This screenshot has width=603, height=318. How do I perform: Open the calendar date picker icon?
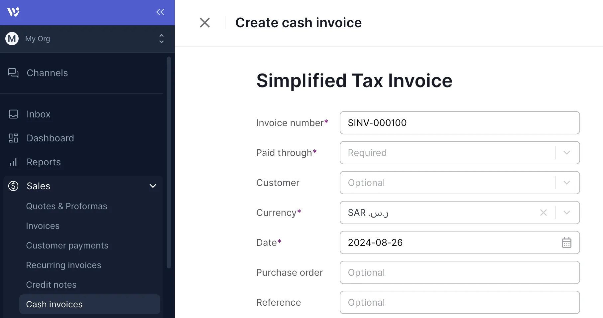click(567, 242)
